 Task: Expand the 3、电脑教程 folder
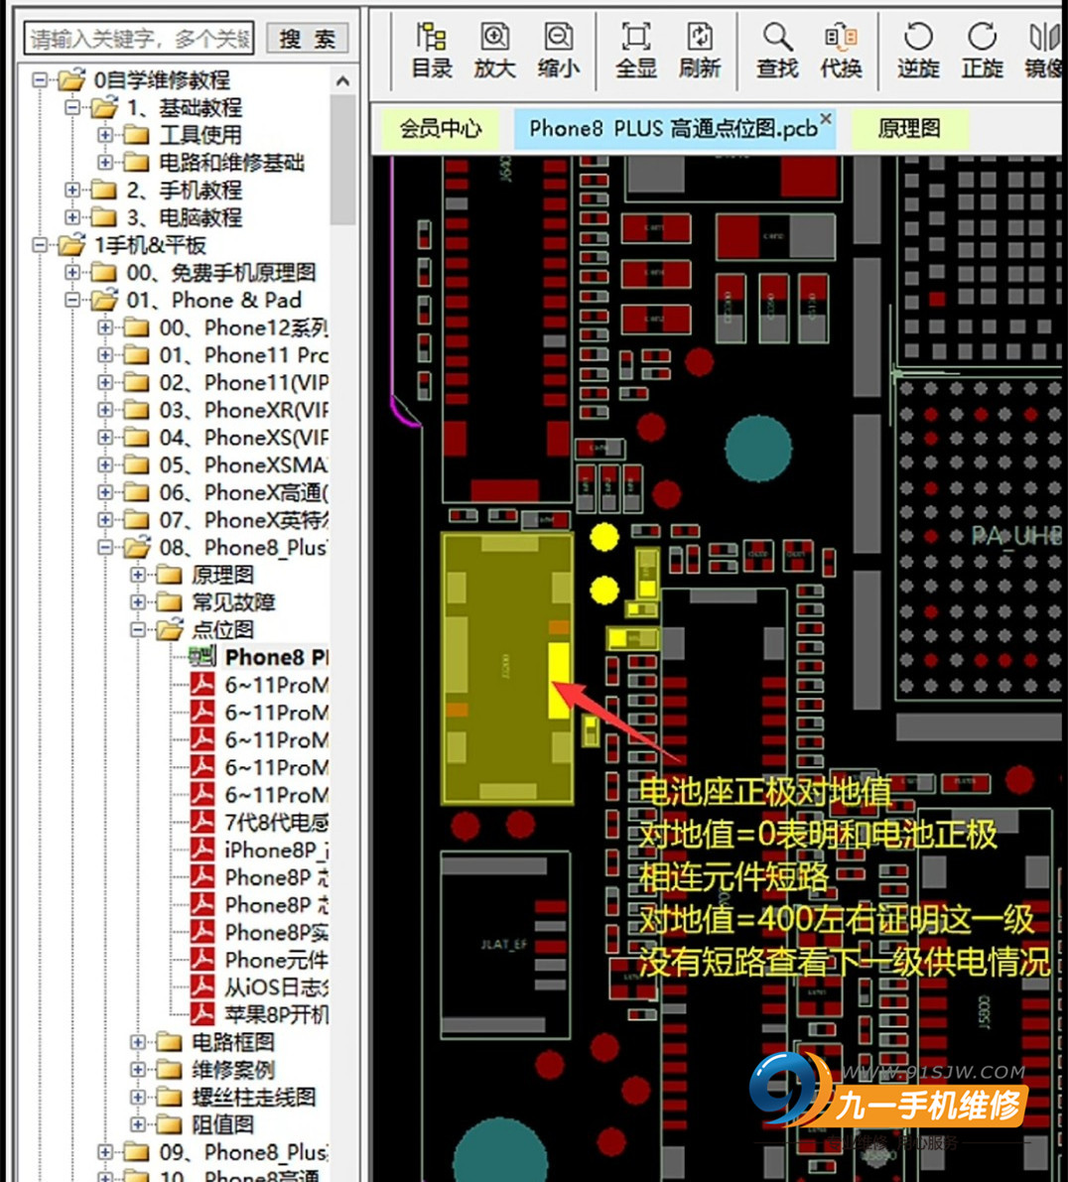pyautogui.click(x=72, y=217)
